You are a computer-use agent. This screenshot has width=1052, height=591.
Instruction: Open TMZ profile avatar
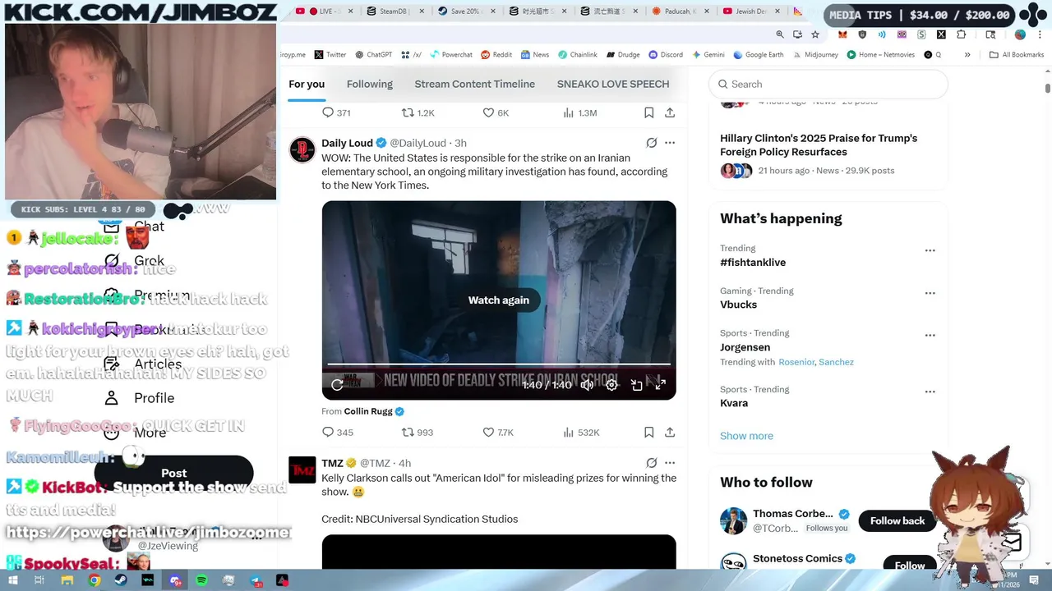click(302, 470)
